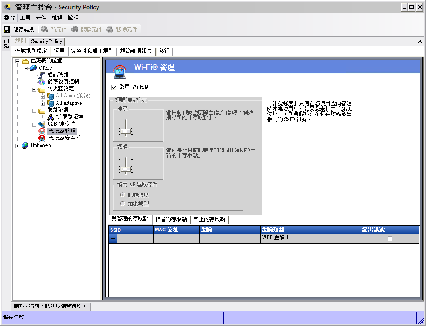Viewport: 426px width, 326px height.
Task: Click the 移除元件 toolbar icon
Action: click(x=110, y=29)
